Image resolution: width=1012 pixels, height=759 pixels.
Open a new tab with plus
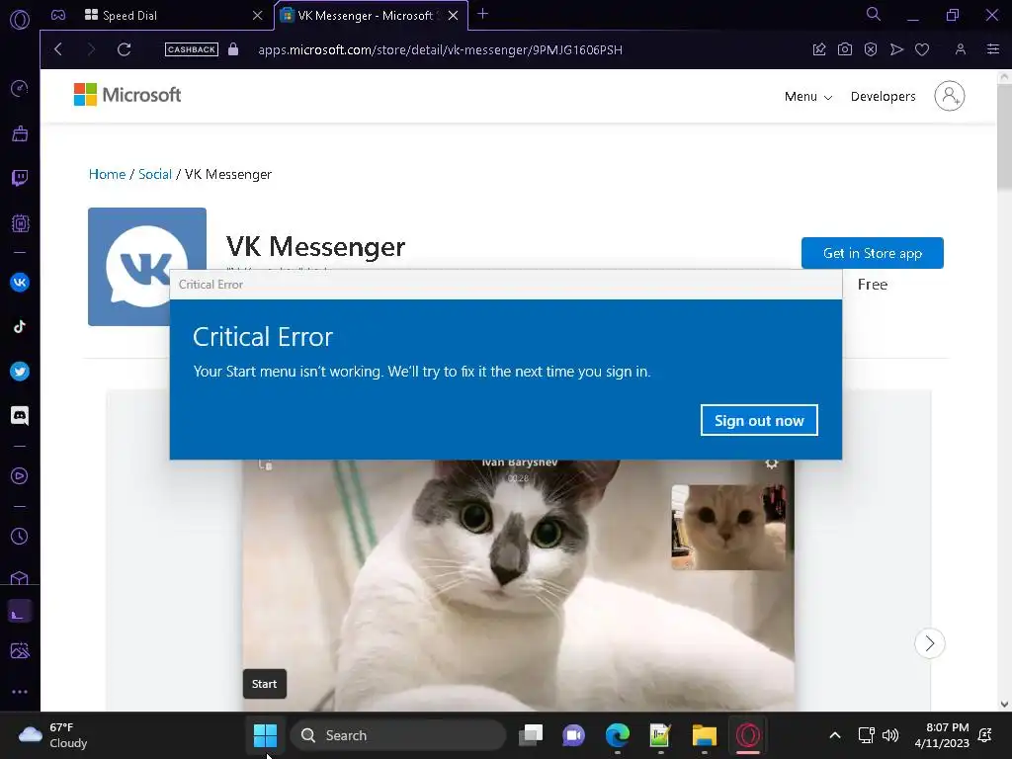click(x=482, y=14)
